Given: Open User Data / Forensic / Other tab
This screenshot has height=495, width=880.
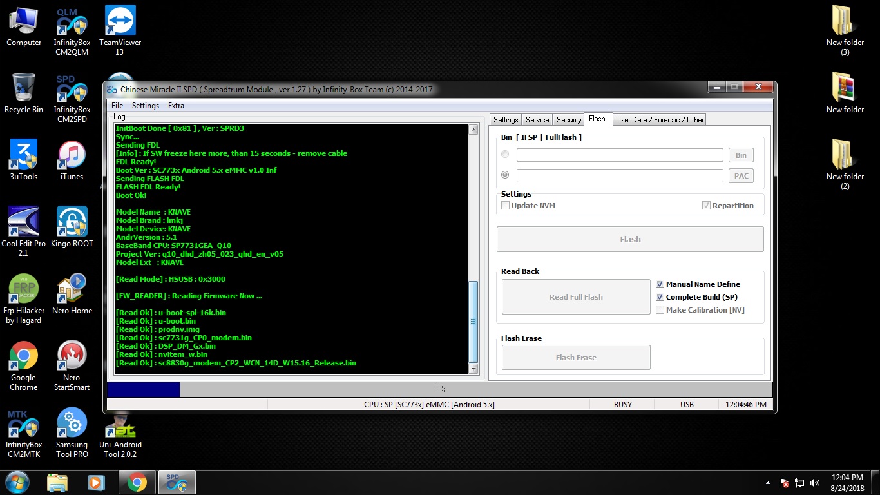Looking at the screenshot, I should [x=660, y=120].
